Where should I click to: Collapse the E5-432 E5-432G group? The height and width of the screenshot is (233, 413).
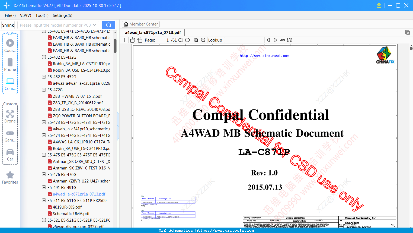click(x=44, y=57)
